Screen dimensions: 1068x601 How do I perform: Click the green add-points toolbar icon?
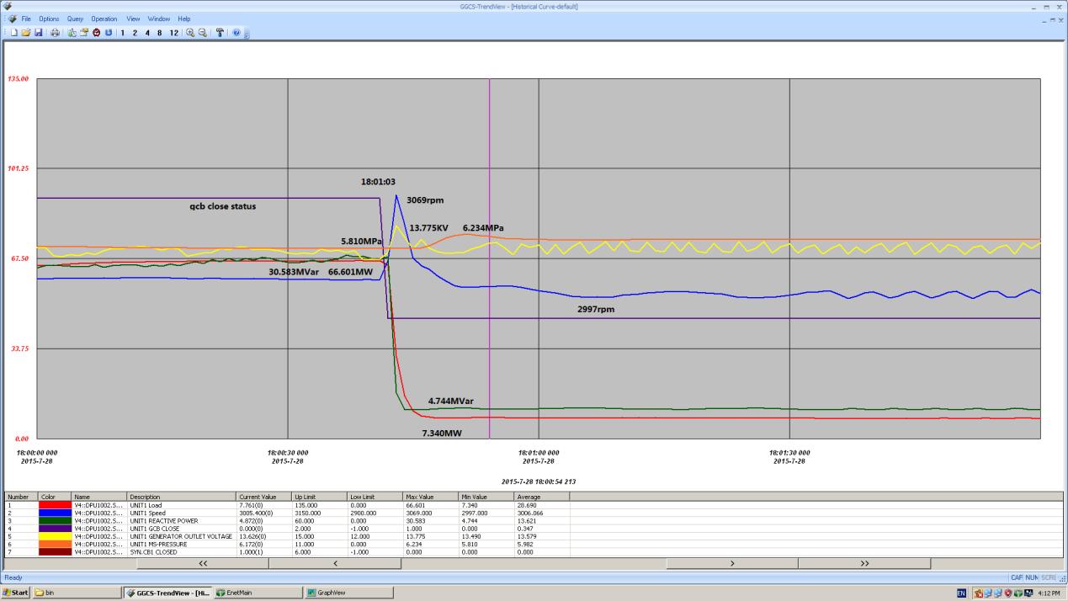coord(72,32)
